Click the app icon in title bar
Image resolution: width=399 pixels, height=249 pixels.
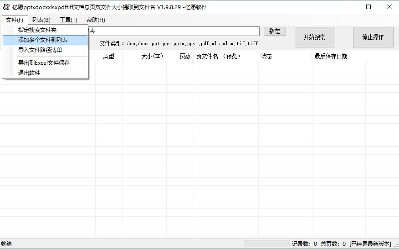coord(6,7)
